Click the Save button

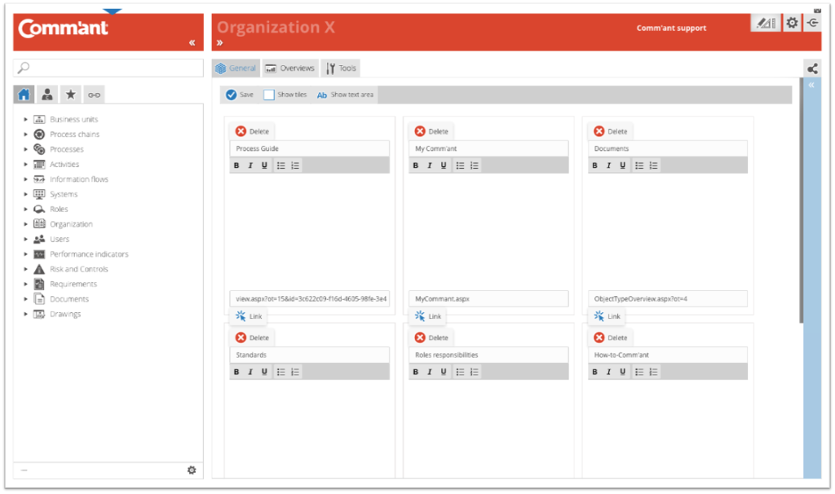click(x=240, y=94)
